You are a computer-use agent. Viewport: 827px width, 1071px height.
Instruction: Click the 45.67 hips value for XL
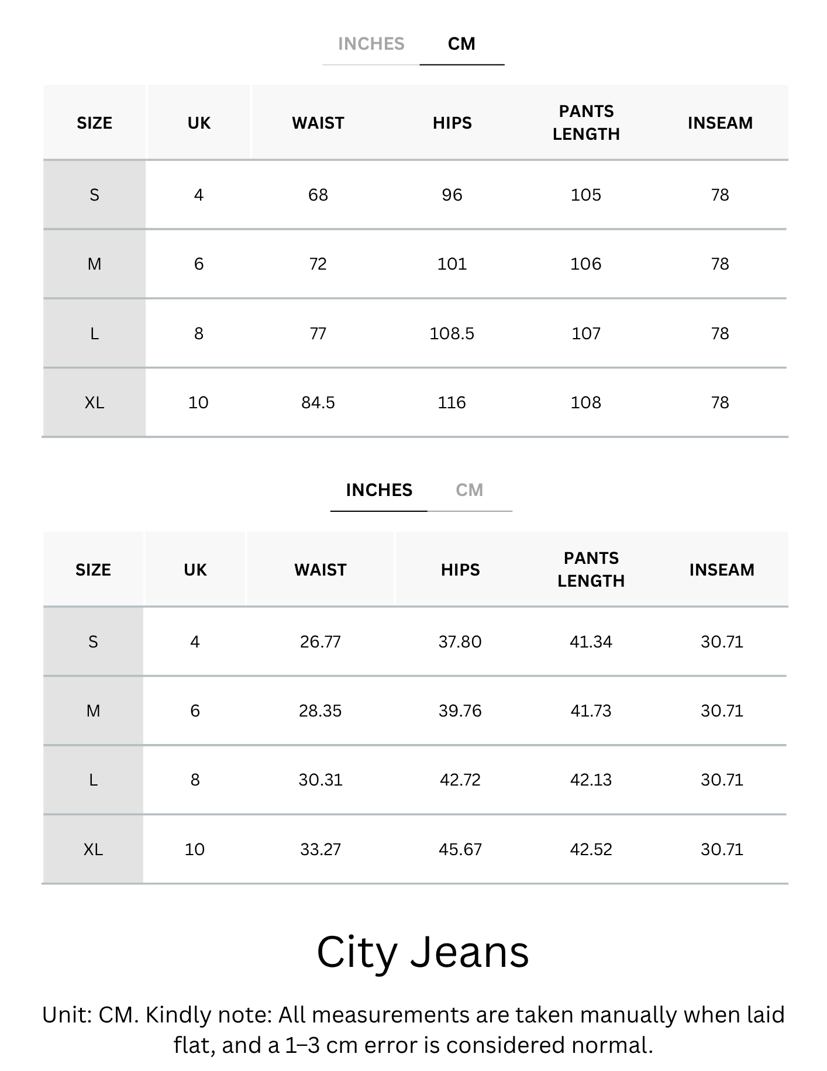point(460,849)
